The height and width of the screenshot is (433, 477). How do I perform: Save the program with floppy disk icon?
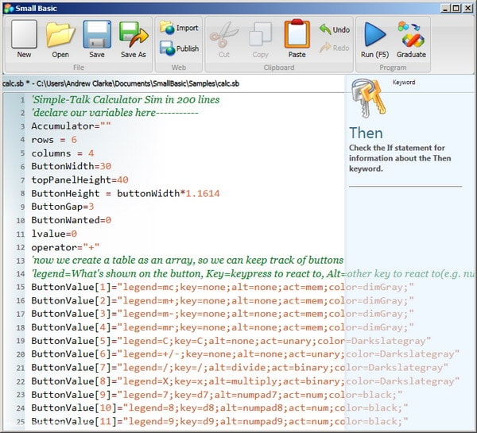[97, 39]
